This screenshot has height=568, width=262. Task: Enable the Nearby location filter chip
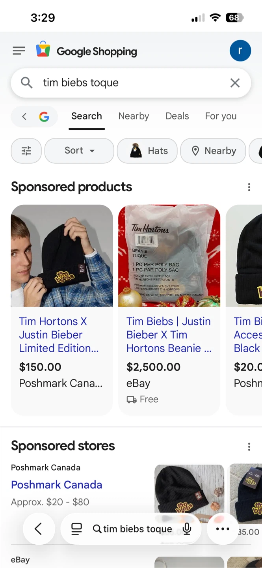point(213,151)
